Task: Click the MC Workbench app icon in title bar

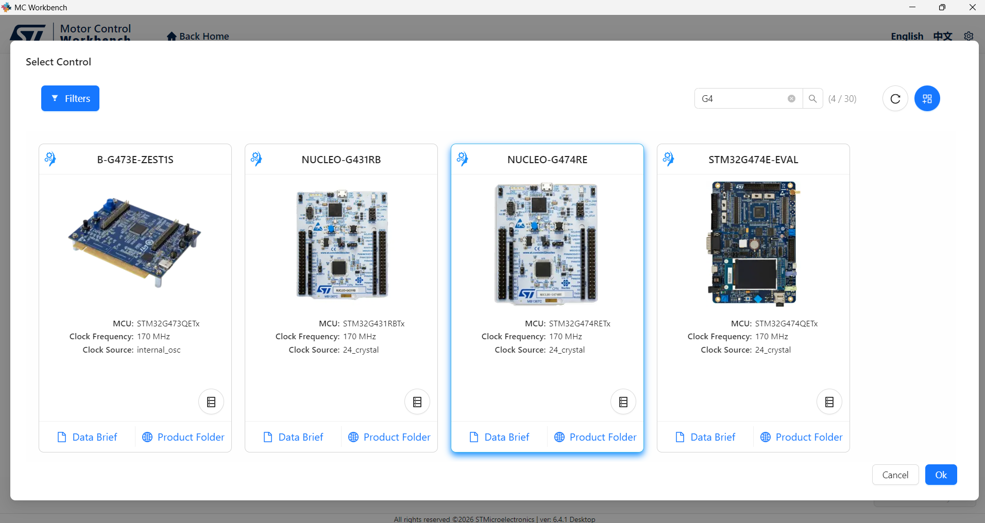Action: point(6,7)
